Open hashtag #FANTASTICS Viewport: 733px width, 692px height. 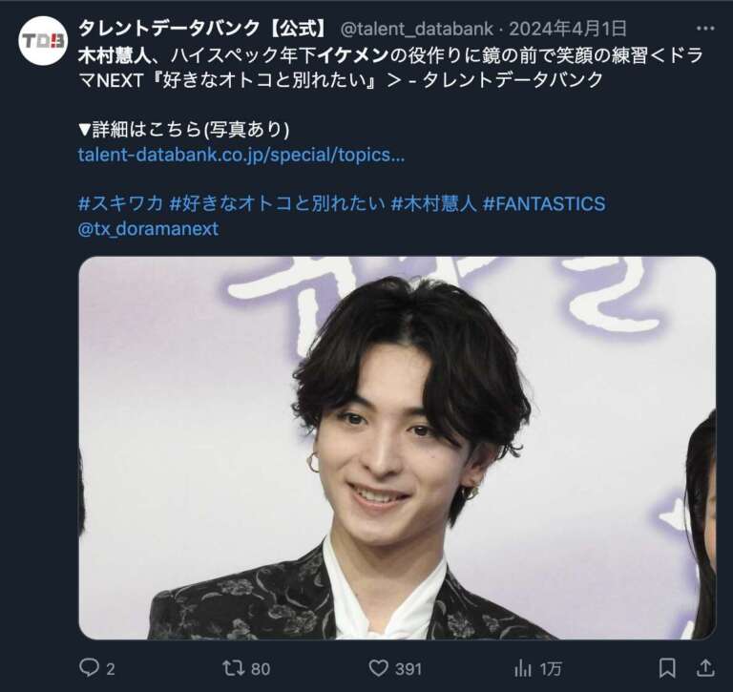click(544, 203)
